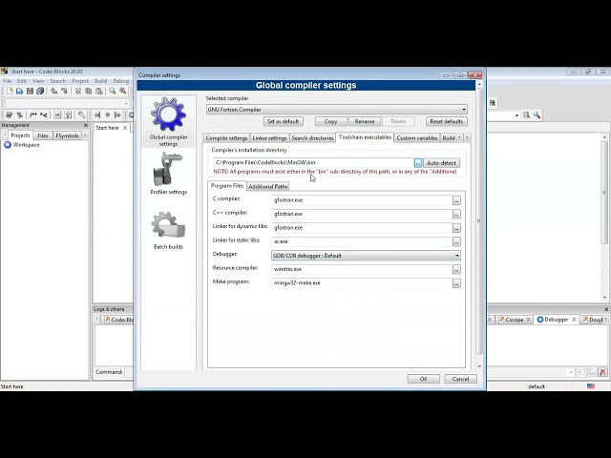The image size is (611, 458).
Task: Click the Copy compiler button
Action: (331, 121)
